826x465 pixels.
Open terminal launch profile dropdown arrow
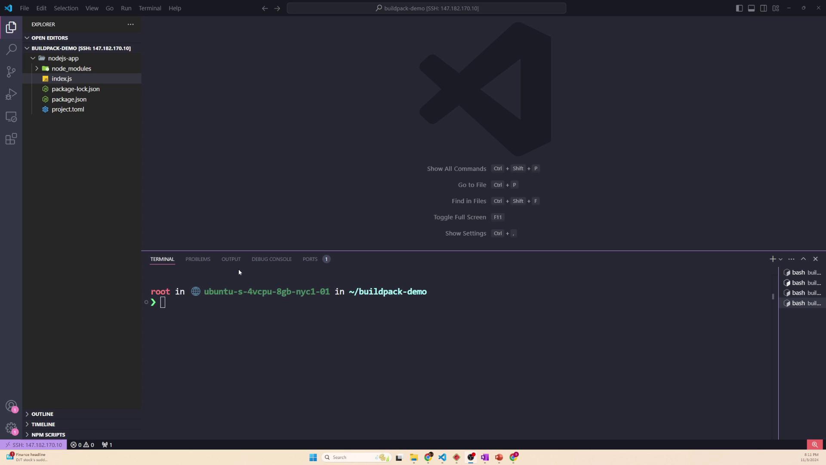point(781,259)
